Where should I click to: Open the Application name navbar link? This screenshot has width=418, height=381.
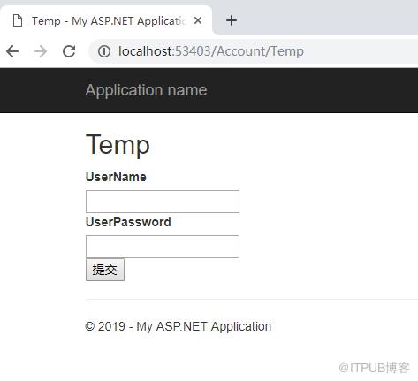coord(146,90)
